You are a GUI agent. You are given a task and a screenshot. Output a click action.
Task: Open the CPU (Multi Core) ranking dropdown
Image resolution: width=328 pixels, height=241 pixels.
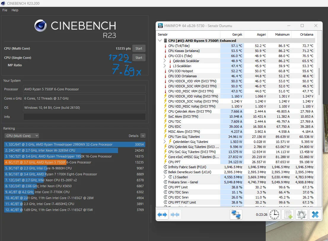[x=22, y=136]
